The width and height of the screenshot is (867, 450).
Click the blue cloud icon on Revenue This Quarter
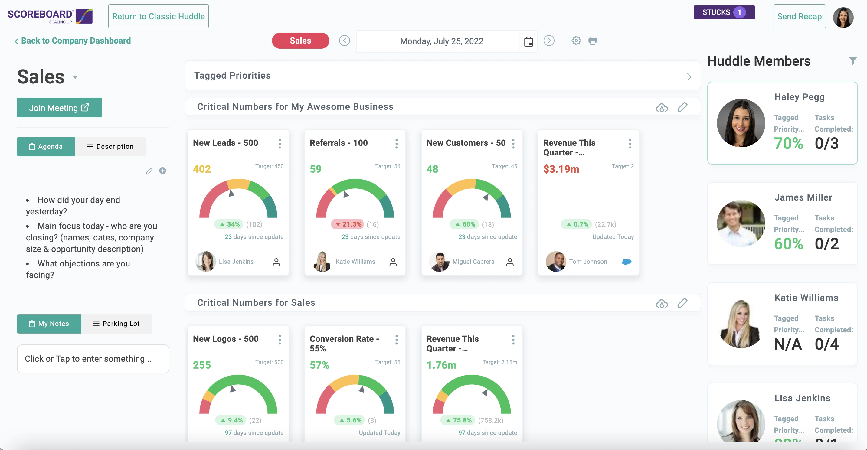(x=627, y=262)
